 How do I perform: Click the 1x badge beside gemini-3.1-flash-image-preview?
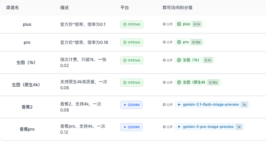244,105
